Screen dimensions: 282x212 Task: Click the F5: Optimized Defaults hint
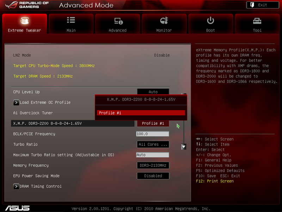pos(220,171)
